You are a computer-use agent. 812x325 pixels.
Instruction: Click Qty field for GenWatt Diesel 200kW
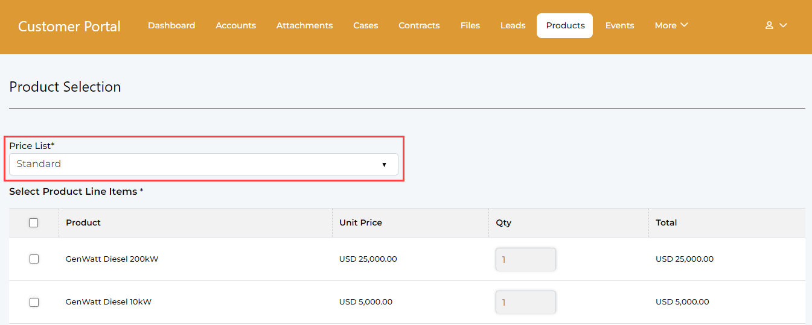coord(525,259)
